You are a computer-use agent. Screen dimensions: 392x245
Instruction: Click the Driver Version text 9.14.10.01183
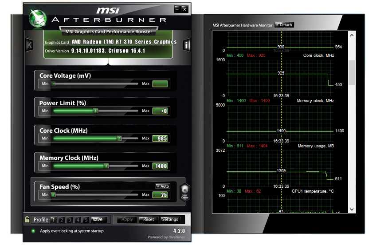coord(89,51)
